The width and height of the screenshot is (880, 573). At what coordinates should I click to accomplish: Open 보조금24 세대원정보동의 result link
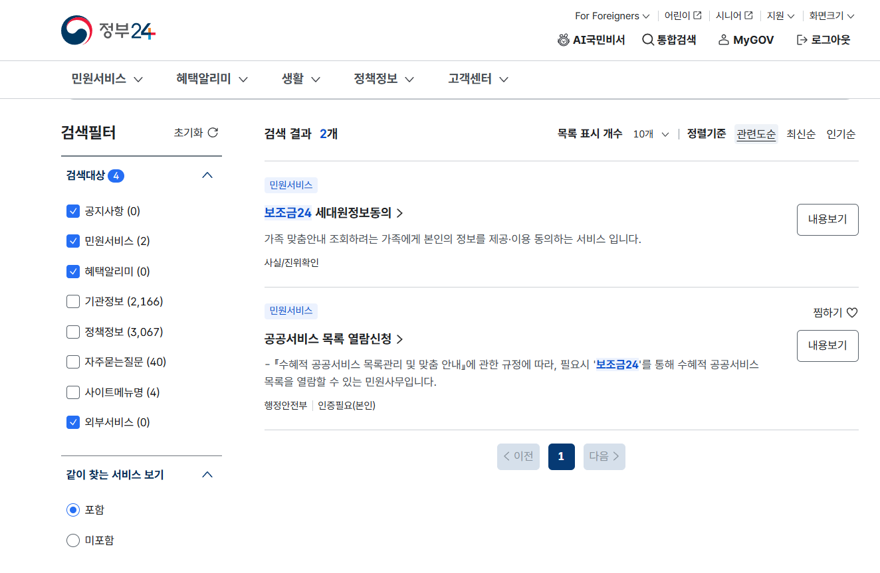pos(334,213)
